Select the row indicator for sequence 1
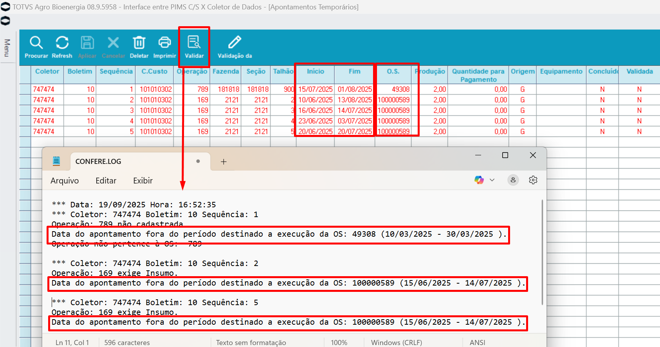The height and width of the screenshot is (347, 660). pos(25,89)
